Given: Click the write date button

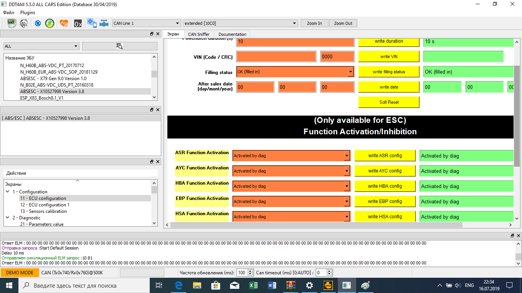Looking at the screenshot, I should (x=389, y=87).
